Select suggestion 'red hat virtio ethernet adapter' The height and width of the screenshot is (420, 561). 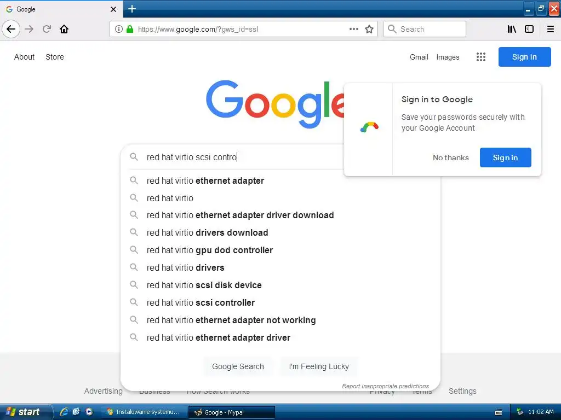(x=280, y=180)
